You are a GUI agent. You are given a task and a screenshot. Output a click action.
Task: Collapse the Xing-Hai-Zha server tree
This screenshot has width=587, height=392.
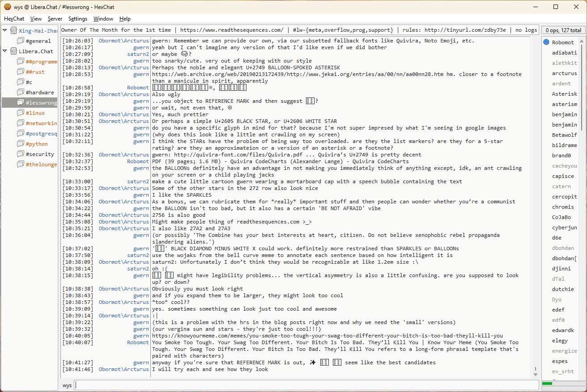(5, 31)
